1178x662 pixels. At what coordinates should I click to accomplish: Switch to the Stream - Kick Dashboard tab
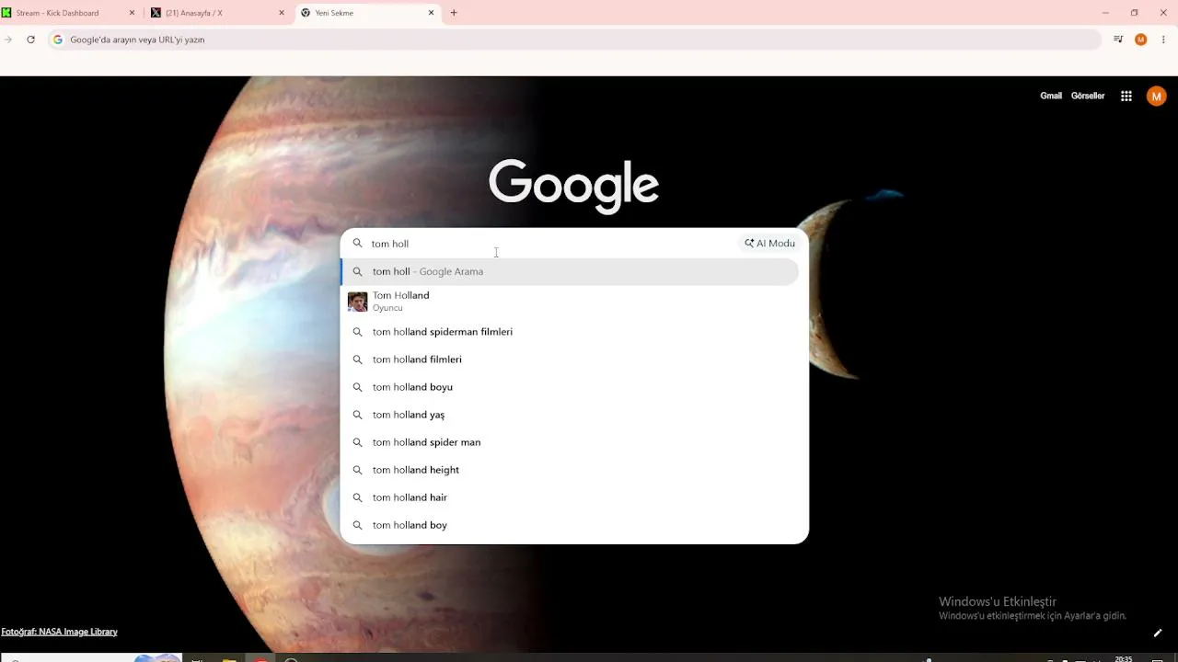pyautogui.click(x=69, y=13)
